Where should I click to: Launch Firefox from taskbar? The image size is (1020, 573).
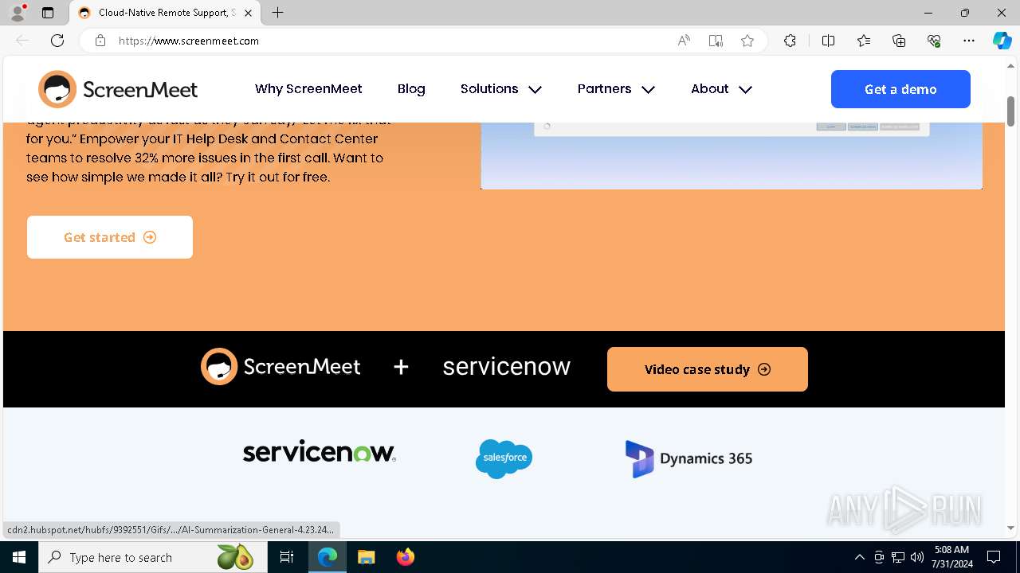(405, 557)
